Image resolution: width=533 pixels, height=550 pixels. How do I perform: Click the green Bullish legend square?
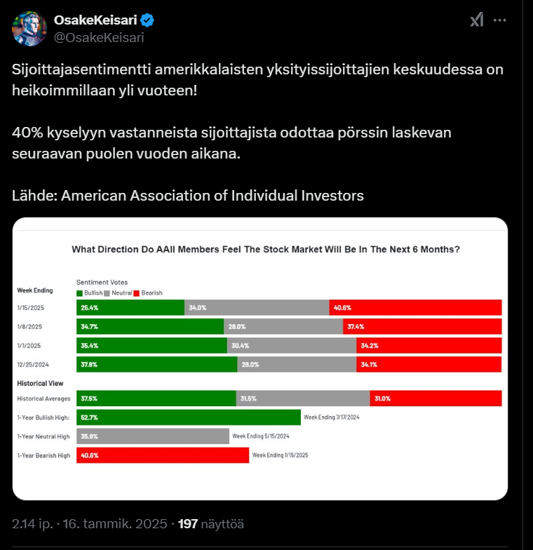(x=80, y=293)
